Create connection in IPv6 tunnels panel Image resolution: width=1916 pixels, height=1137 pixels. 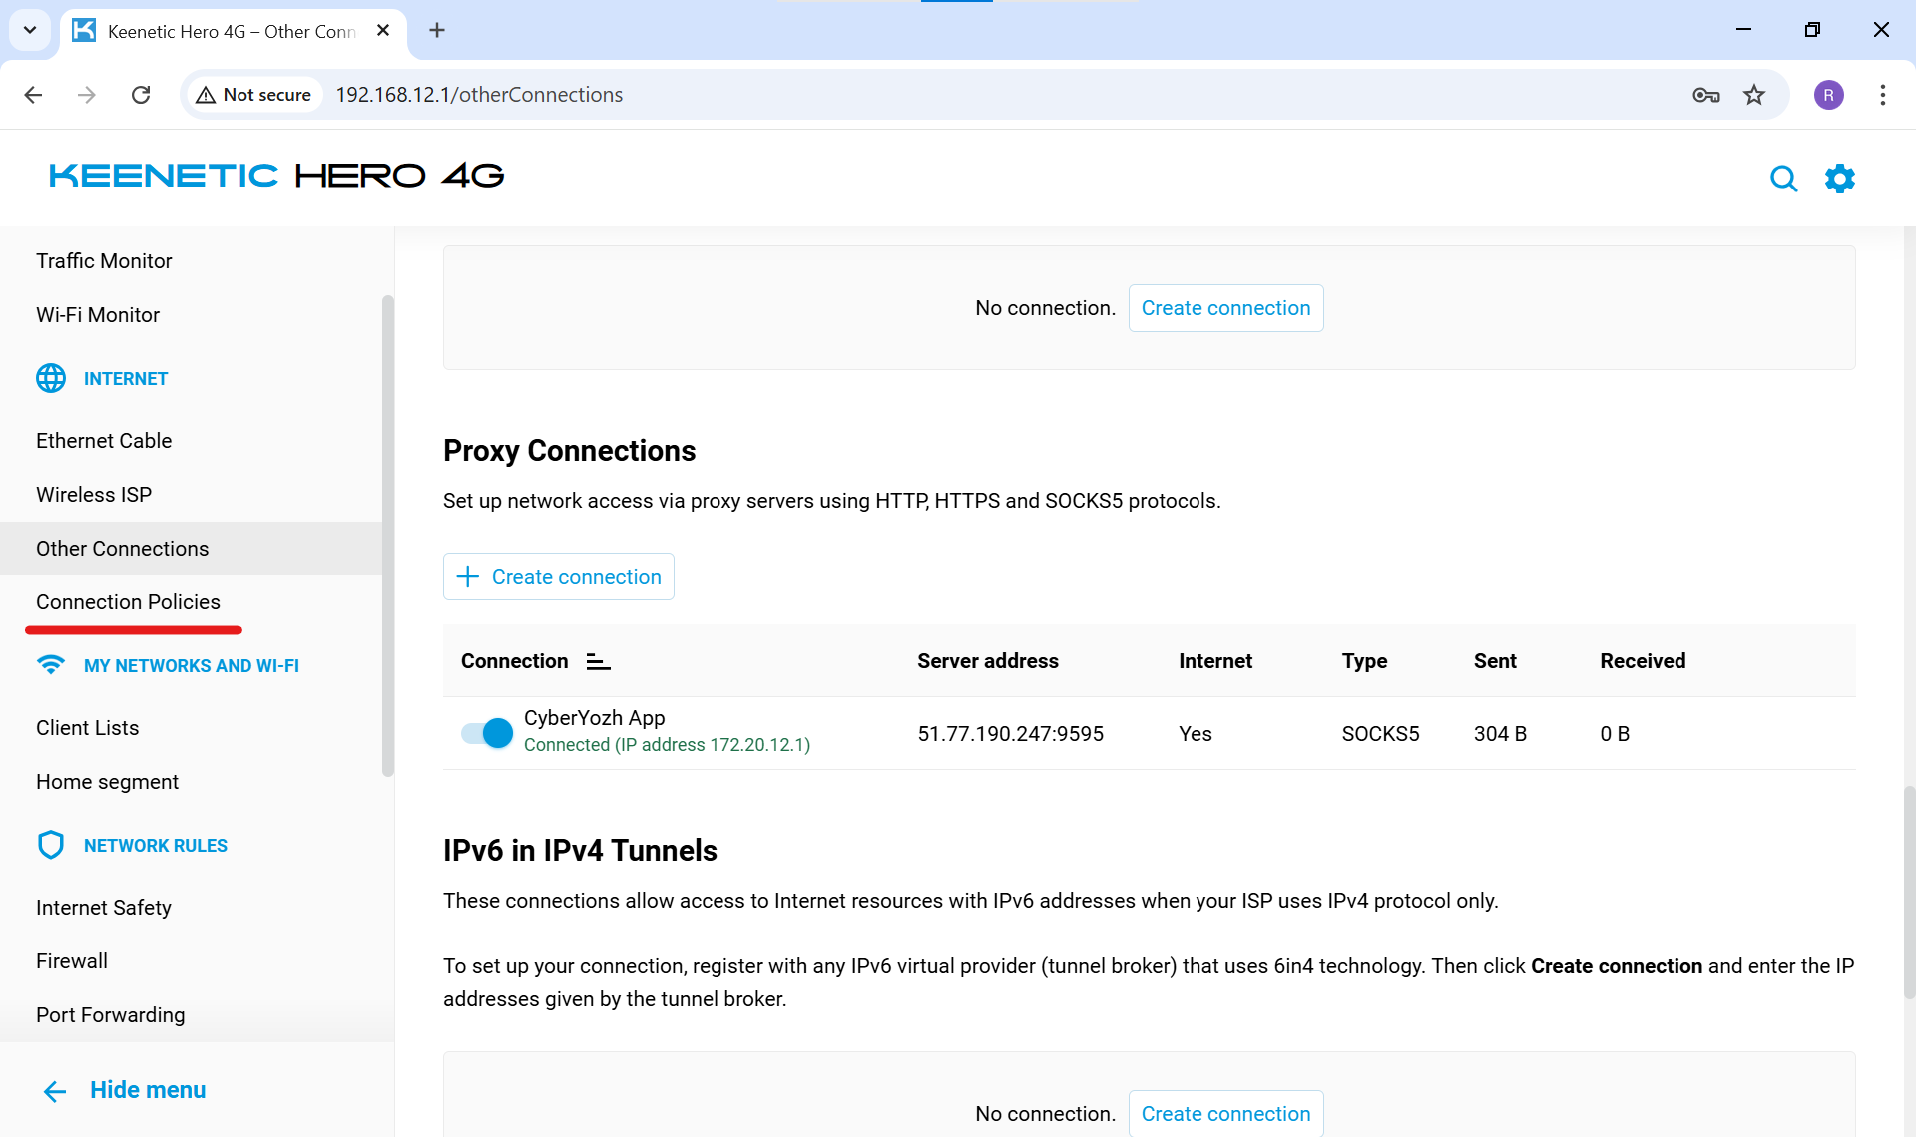pos(1225,1113)
